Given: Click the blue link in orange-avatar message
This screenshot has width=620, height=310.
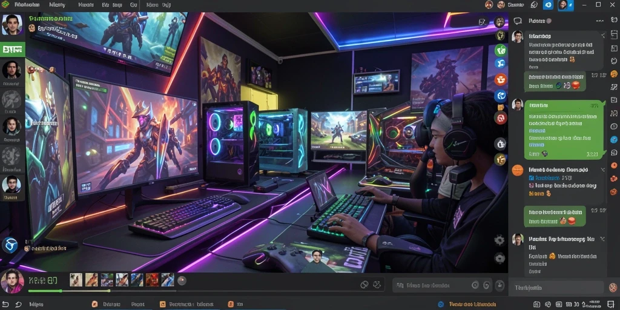Looking at the screenshot, I should point(547,179).
